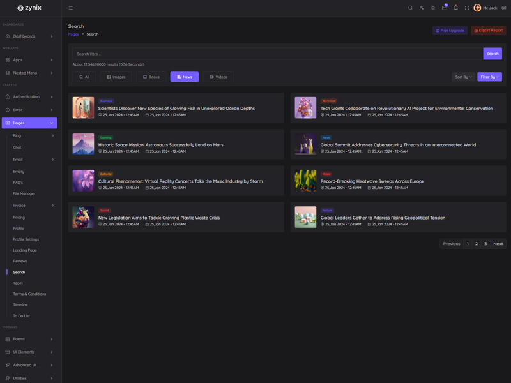Screen dimensions: 511x383
Task: Open the notifications bell
Action: pos(455,8)
